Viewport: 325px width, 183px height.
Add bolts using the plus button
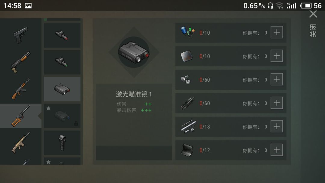[x=277, y=79]
